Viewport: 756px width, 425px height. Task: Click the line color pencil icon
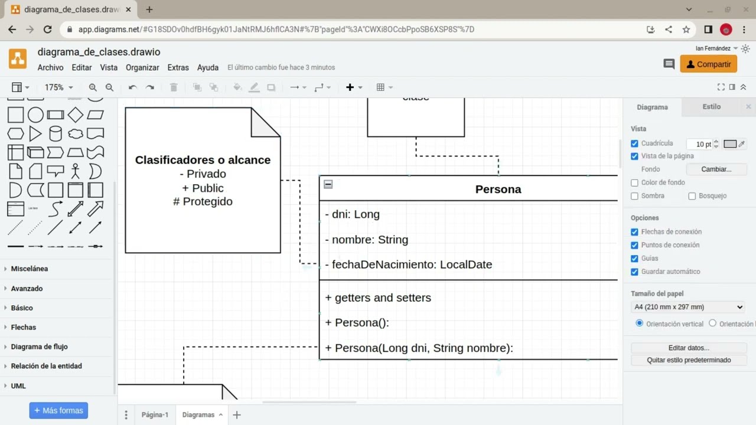point(254,87)
